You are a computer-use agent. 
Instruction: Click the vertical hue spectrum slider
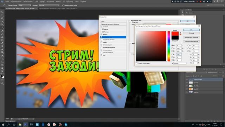click(169, 46)
